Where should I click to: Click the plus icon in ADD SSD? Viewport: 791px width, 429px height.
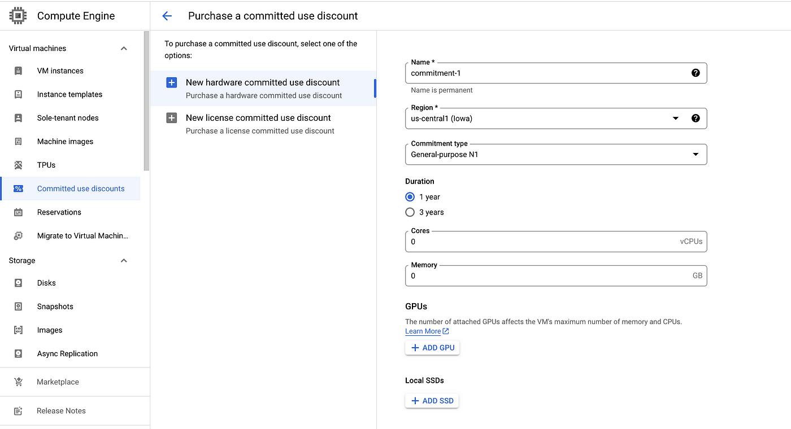(x=415, y=401)
